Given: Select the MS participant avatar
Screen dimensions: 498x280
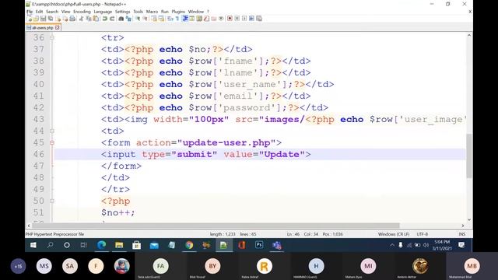Looking at the screenshot, I should [44, 266].
